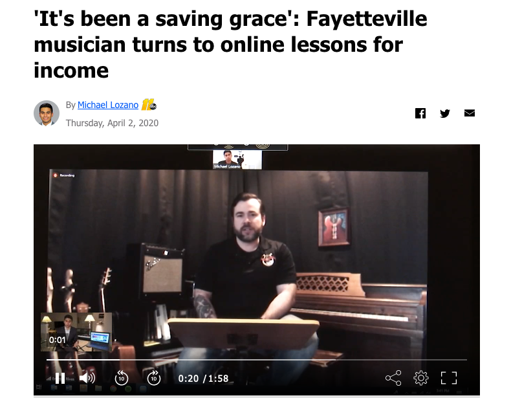Share article on Facebook

(420, 113)
